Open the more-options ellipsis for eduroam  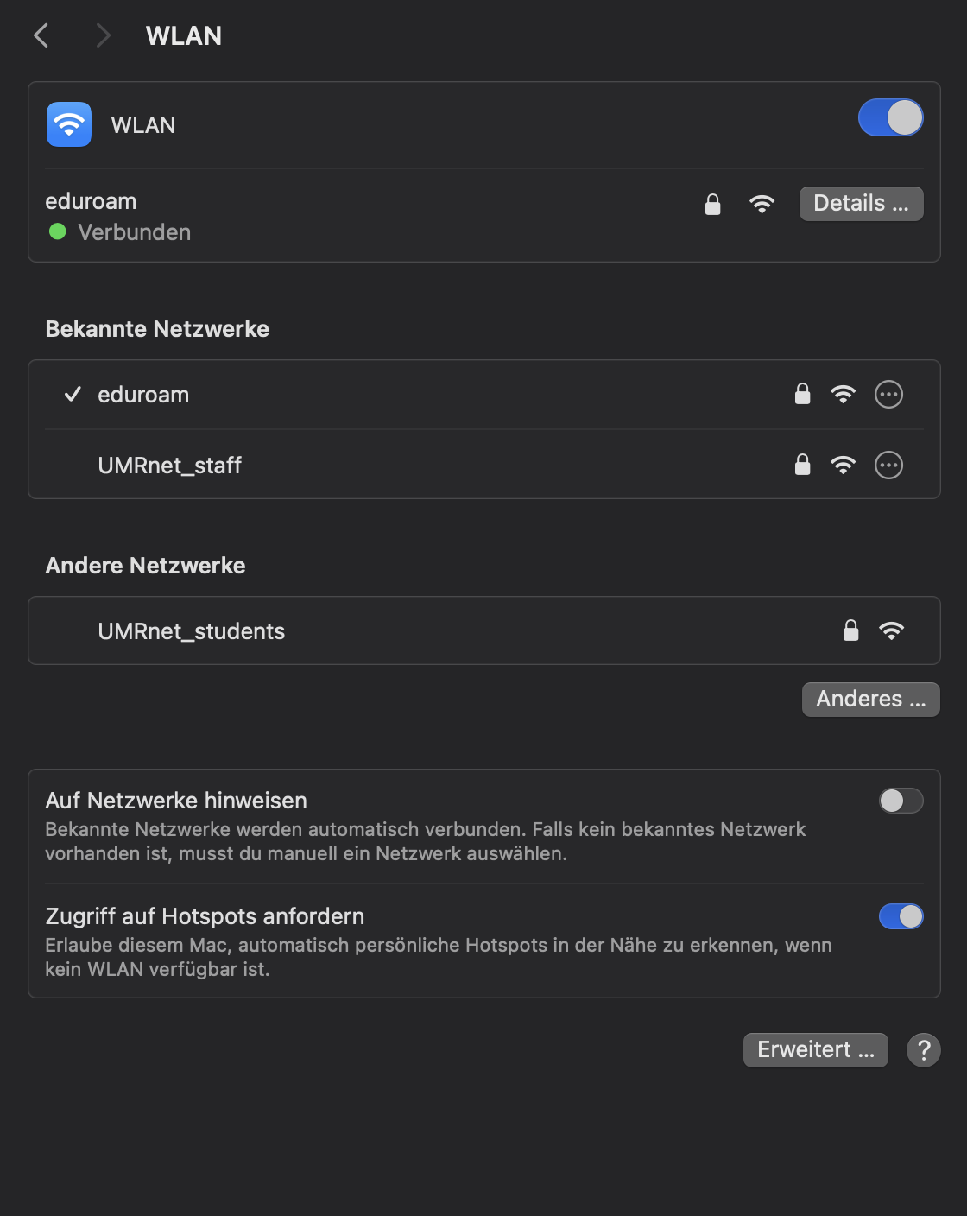click(x=888, y=395)
